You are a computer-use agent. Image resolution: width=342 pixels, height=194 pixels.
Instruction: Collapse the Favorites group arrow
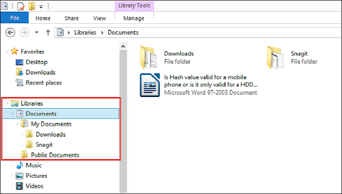[7, 51]
